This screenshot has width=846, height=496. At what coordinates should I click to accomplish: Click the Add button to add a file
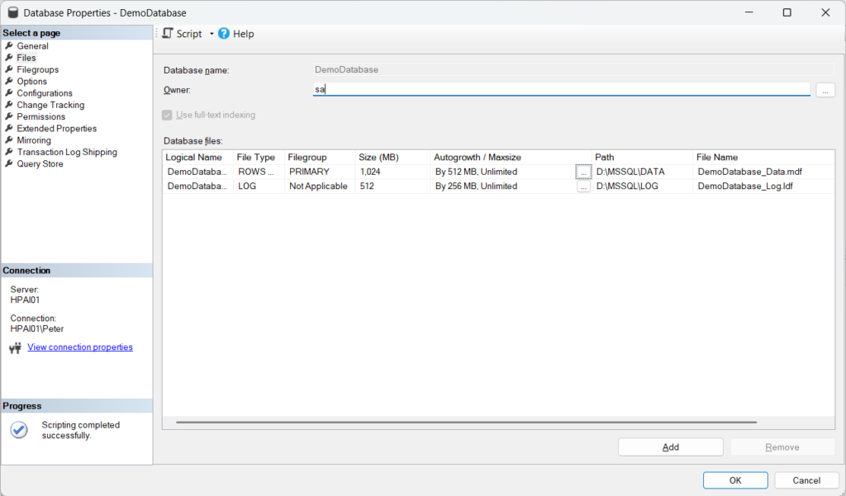(x=670, y=446)
